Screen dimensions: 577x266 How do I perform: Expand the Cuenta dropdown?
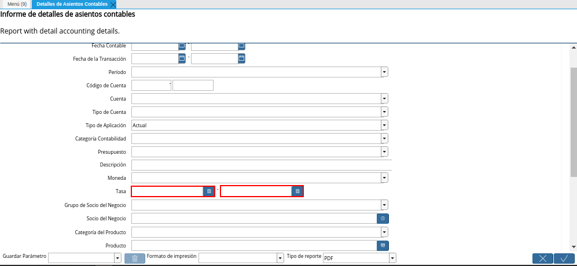coord(384,99)
